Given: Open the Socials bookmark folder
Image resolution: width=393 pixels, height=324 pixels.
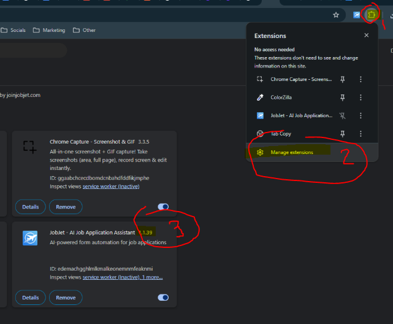Looking at the screenshot, I should coord(13,30).
